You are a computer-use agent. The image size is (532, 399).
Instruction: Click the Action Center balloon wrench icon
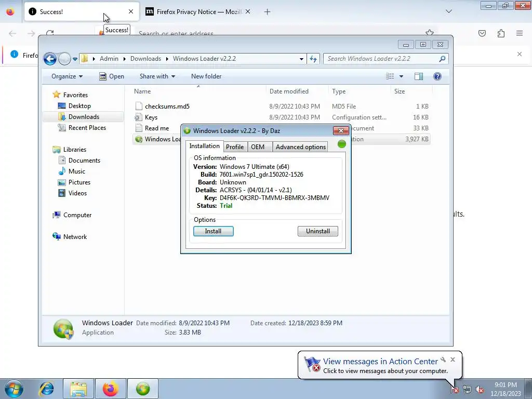(x=443, y=360)
